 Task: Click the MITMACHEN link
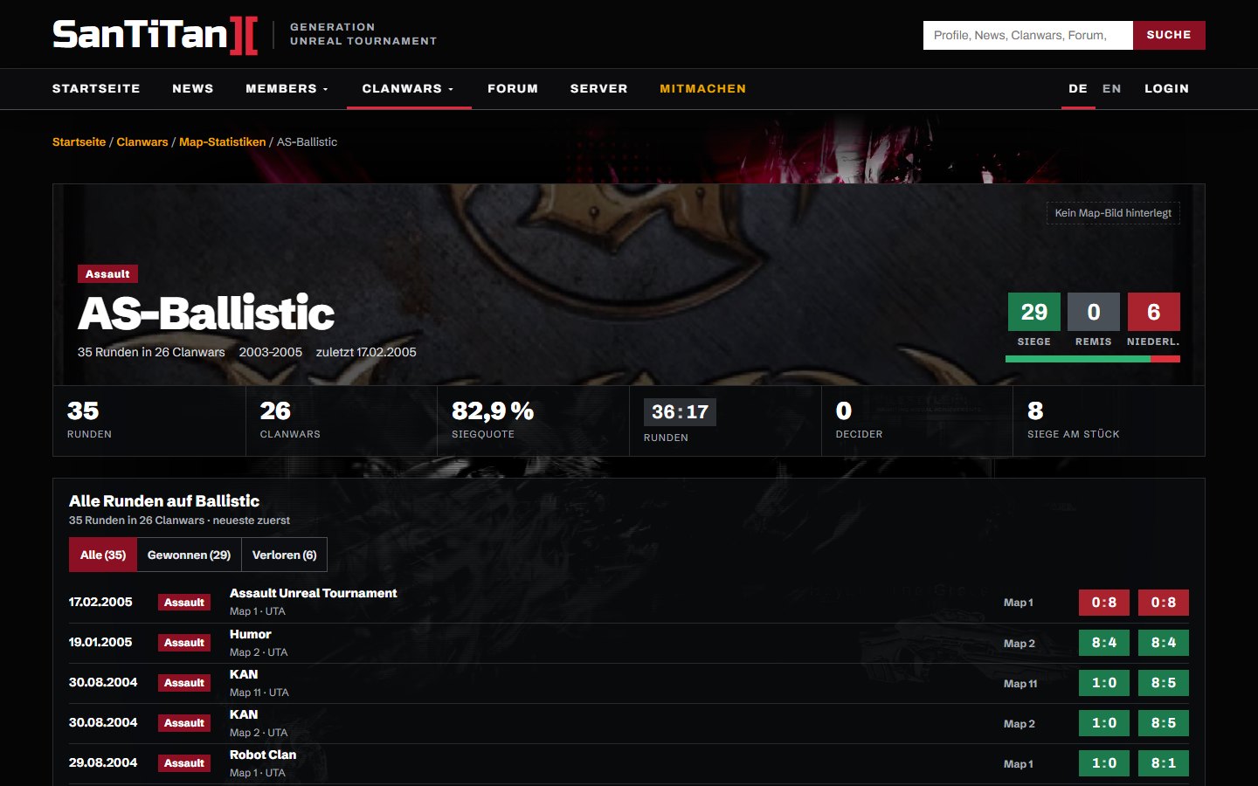point(703,88)
